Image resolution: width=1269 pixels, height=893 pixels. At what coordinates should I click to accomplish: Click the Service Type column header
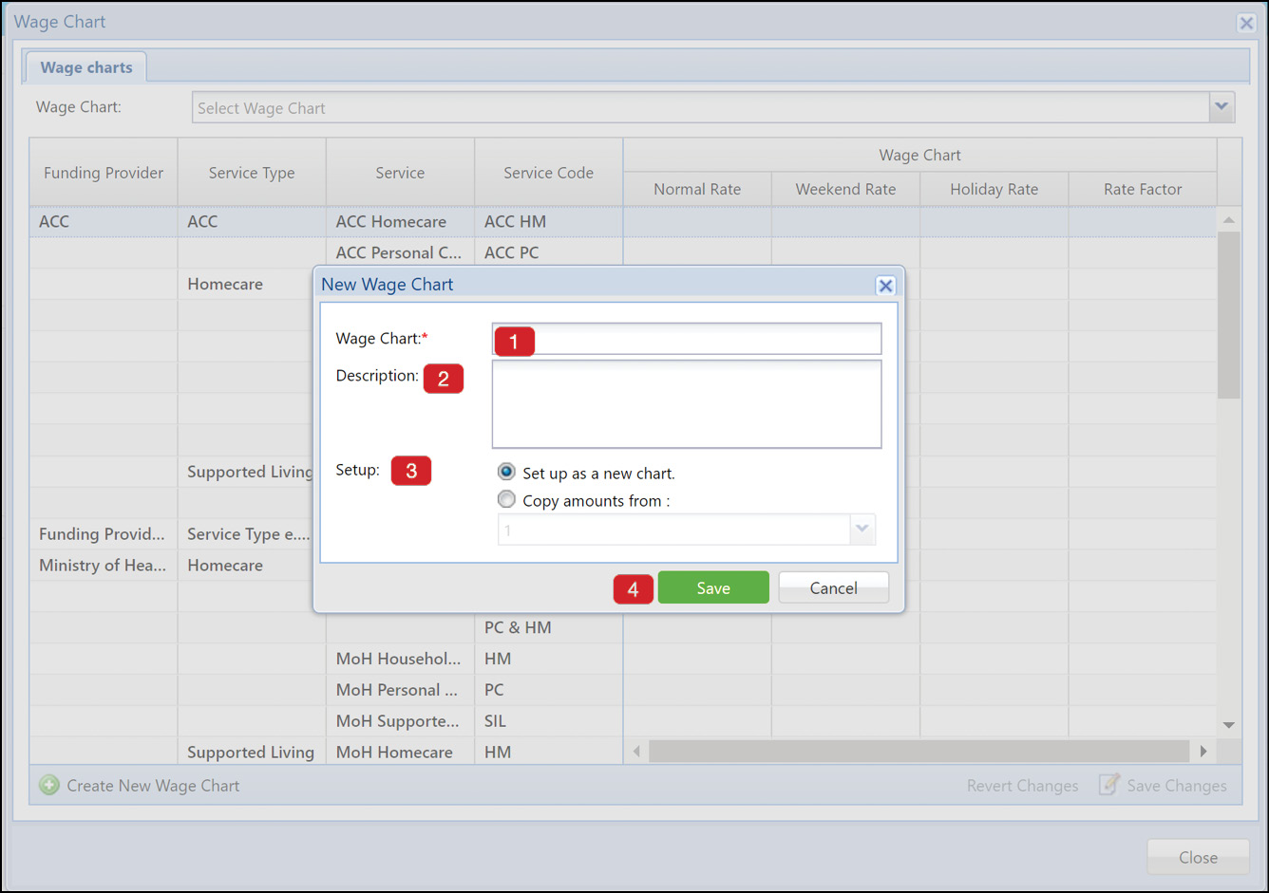coord(252,173)
